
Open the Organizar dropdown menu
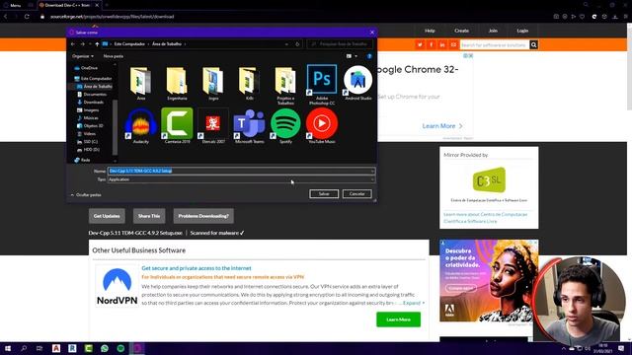point(83,56)
